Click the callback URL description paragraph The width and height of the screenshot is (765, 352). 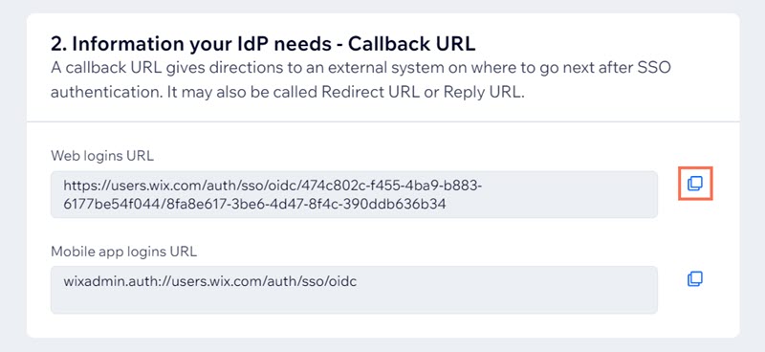[x=361, y=79]
